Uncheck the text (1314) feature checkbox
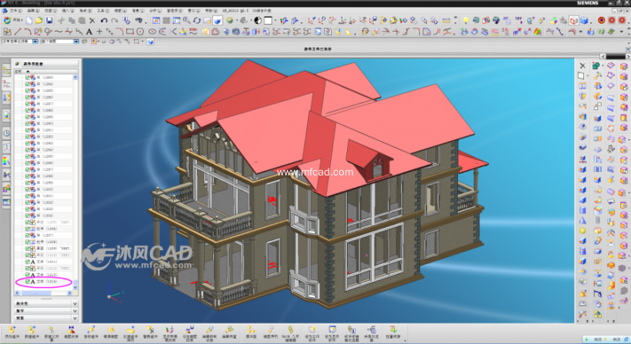 coord(28,282)
